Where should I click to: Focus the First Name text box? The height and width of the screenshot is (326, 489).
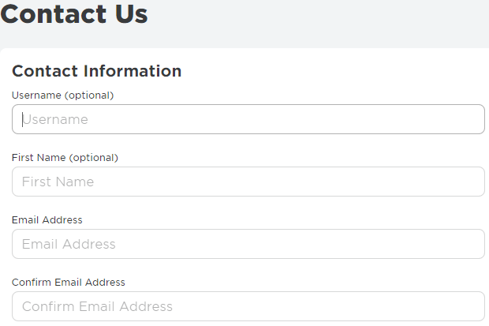point(248,182)
